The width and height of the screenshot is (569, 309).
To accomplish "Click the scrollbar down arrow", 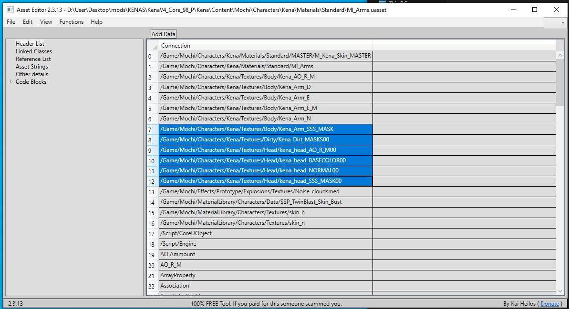I will 560,291.
